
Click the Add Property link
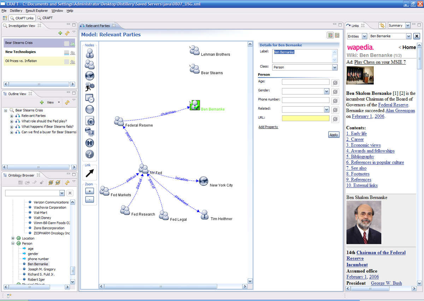[268, 127]
